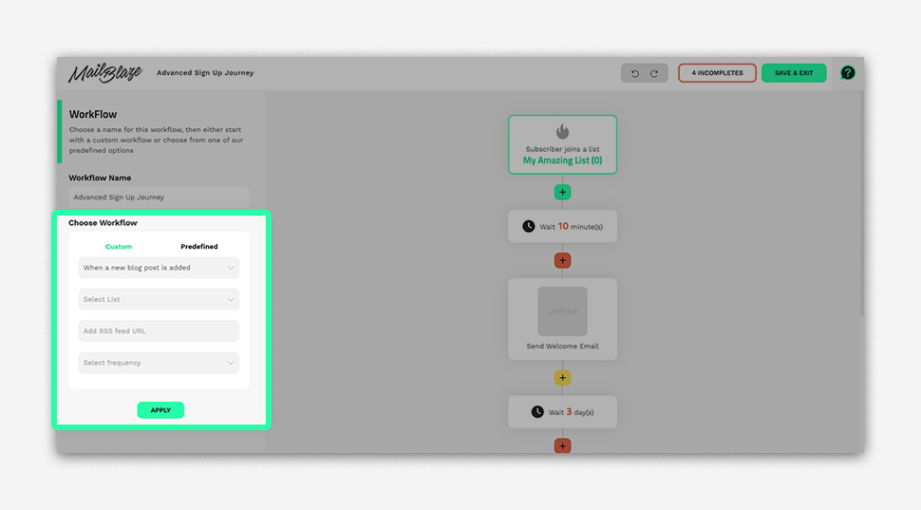The image size is (921, 510).
Task: Click the APPLY button
Action: click(160, 410)
